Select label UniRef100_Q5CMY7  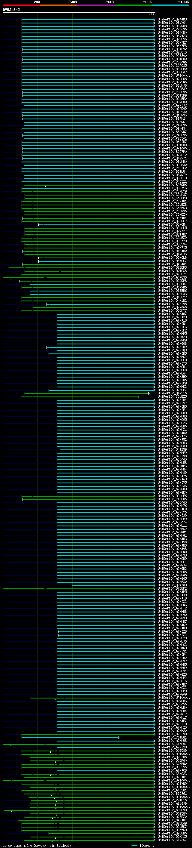[172, 310]
